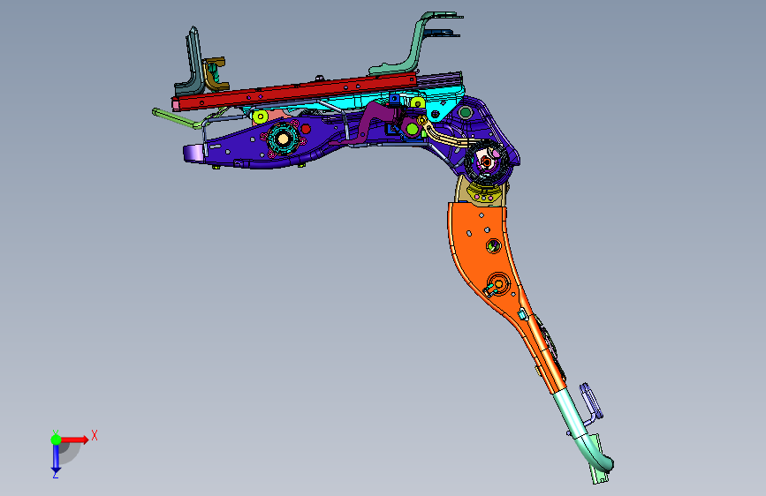766x496 pixels.
Task: Pick the gray ribbed end of the seat rail
Action: click(440, 79)
